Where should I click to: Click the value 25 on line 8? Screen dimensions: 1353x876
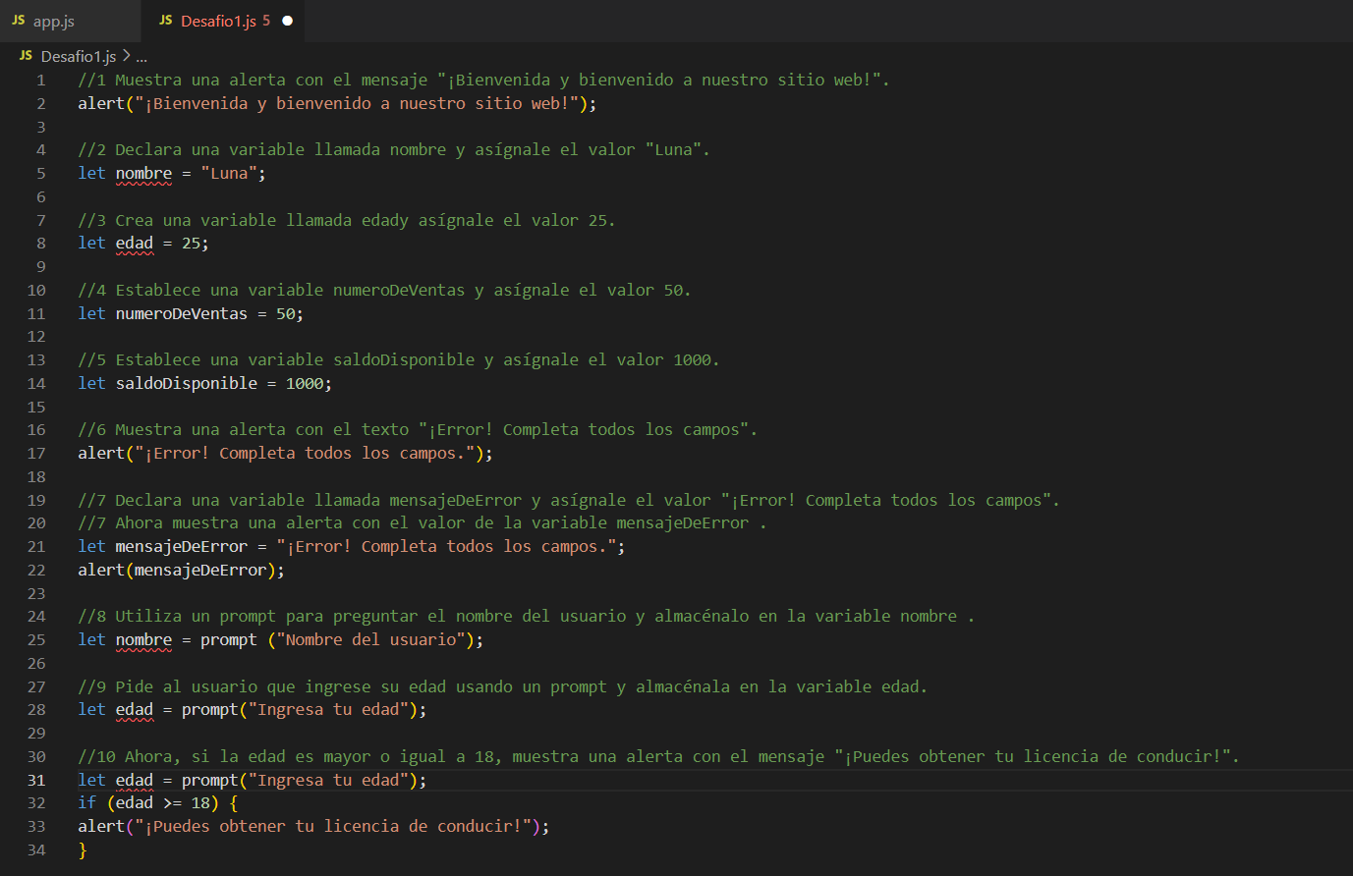191,244
